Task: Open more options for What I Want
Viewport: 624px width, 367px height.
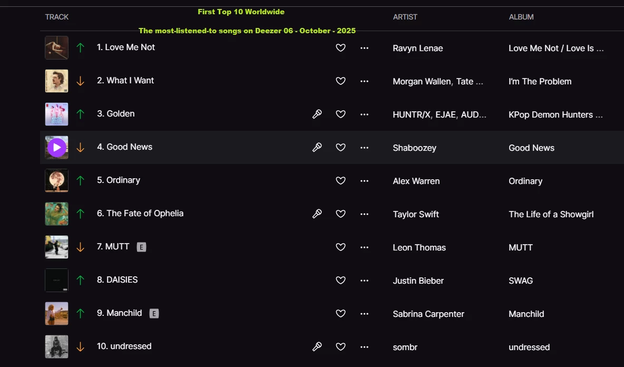Action: pos(364,81)
